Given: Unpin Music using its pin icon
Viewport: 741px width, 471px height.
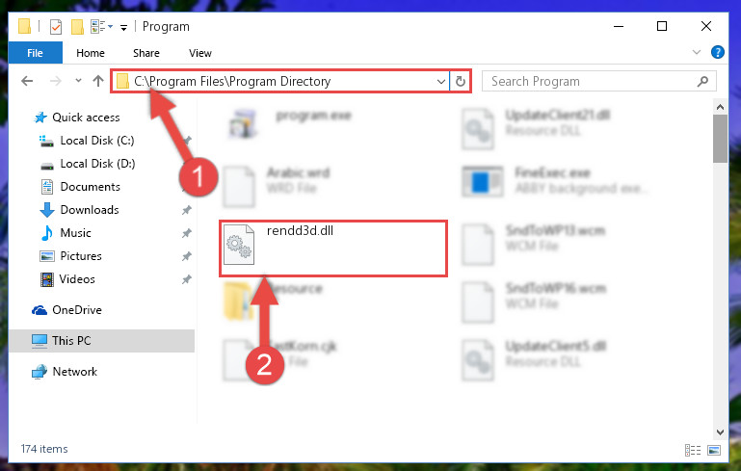Looking at the screenshot, I should point(187,233).
